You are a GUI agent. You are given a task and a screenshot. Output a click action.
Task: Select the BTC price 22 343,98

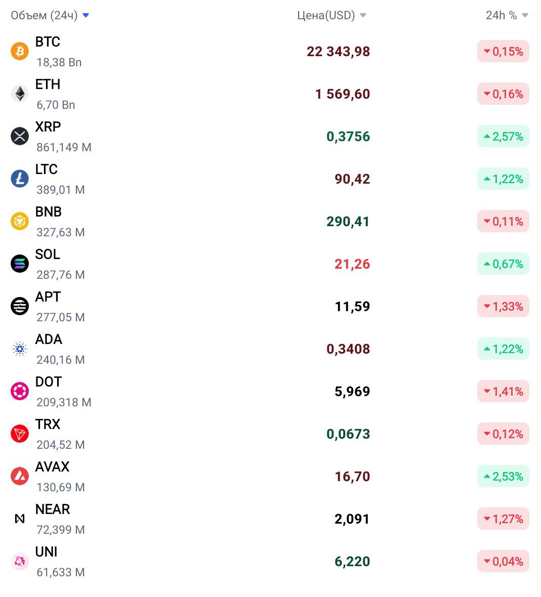coord(339,52)
